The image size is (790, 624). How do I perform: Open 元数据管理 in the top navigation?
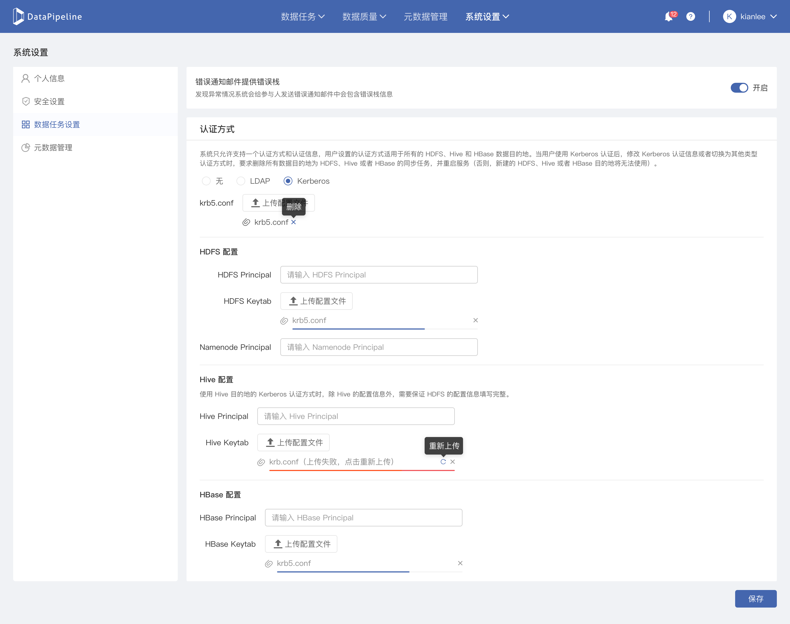[425, 17]
